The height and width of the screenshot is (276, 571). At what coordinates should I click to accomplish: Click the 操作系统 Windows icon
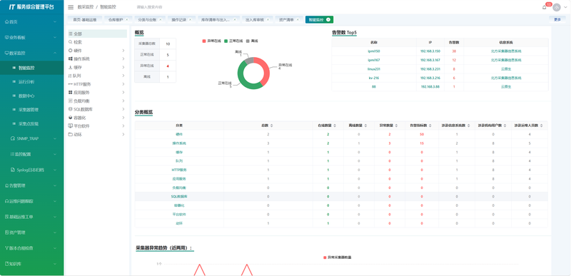click(x=70, y=58)
